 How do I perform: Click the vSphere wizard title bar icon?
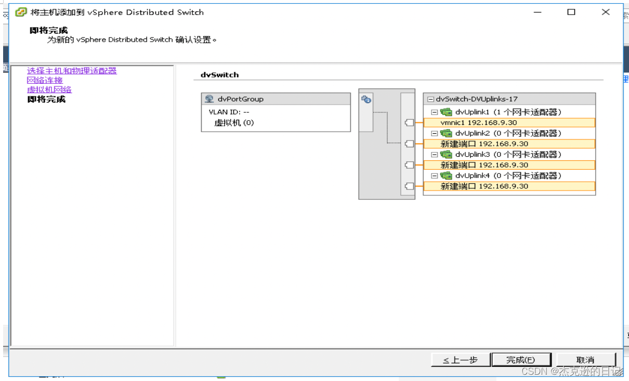pyautogui.click(x=21, y=12)
